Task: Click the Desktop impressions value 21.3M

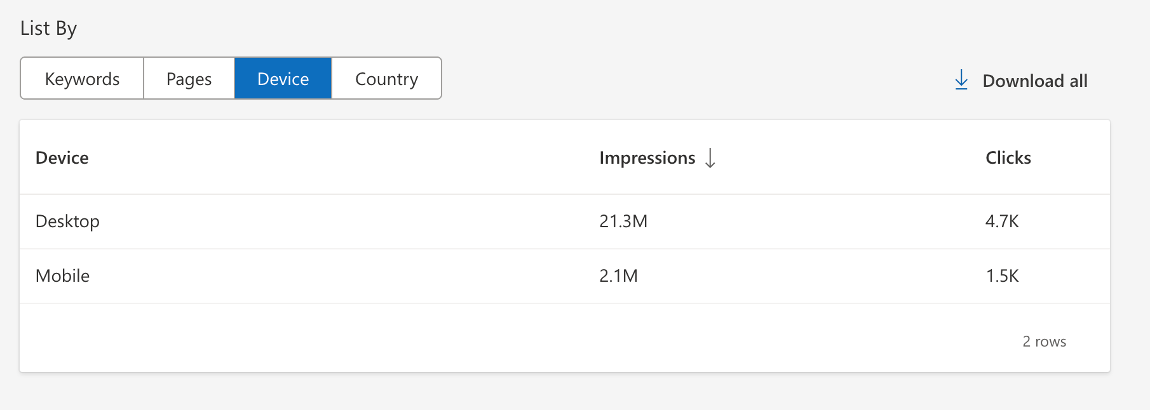Action: 623,221
